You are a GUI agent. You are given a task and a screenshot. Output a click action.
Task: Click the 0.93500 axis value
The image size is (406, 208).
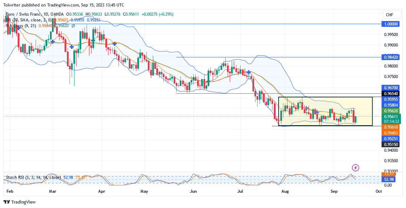[391, 160]
